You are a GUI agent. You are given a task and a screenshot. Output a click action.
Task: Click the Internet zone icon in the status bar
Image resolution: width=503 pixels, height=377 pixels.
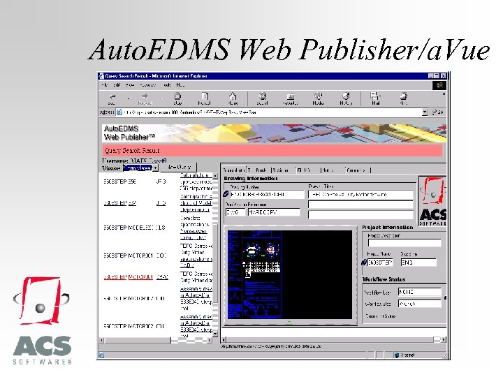pyautogui.click(x=397, y=355)
